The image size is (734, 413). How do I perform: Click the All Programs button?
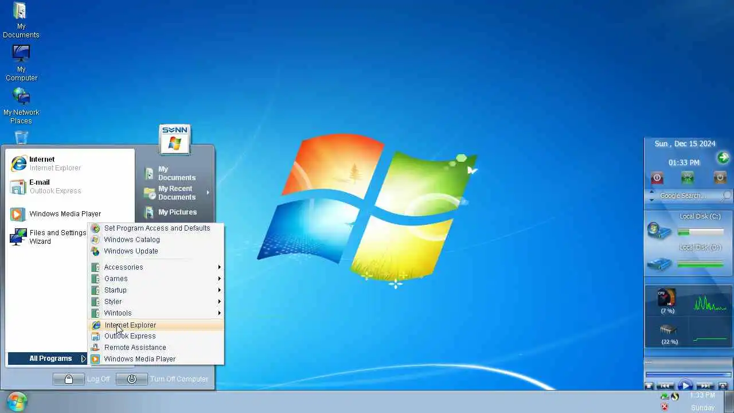(47, 359)
